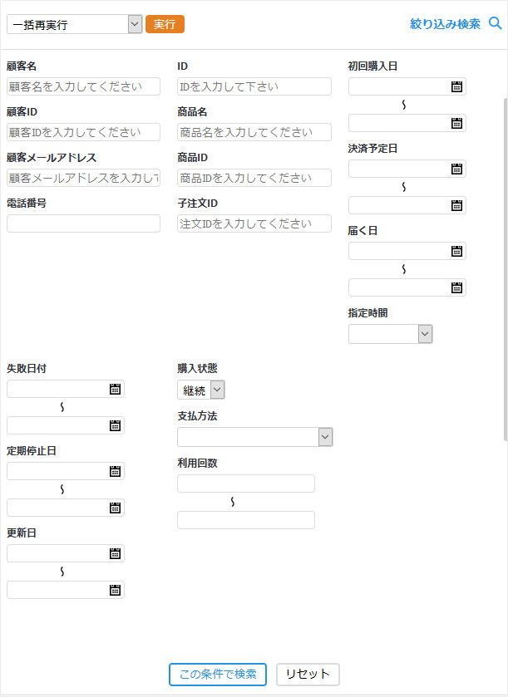Expand the 一括再実行 action dropdown
This screenshot has height=697, width=508.
coord(135,25)
